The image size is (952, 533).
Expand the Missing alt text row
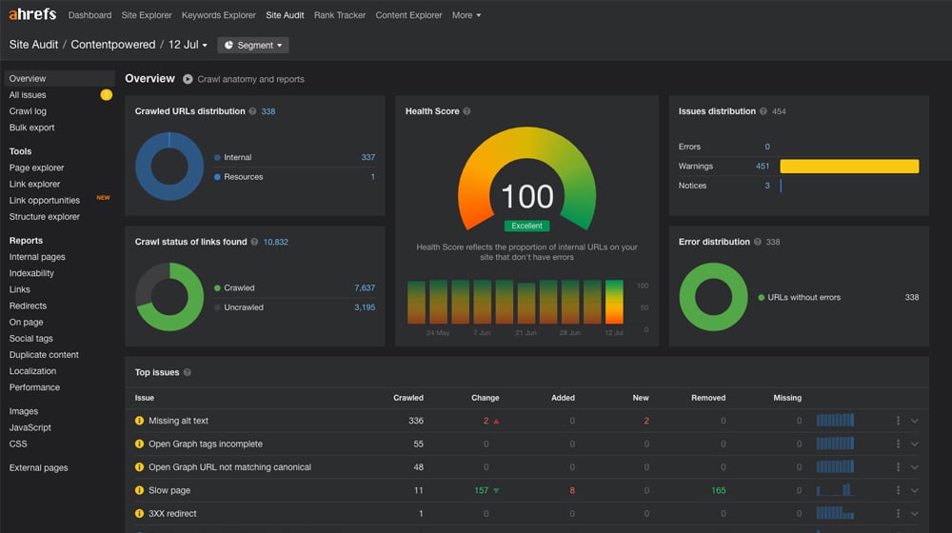point(915,421)
